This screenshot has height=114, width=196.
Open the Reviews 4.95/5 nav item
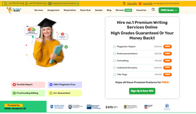[124, 10]
